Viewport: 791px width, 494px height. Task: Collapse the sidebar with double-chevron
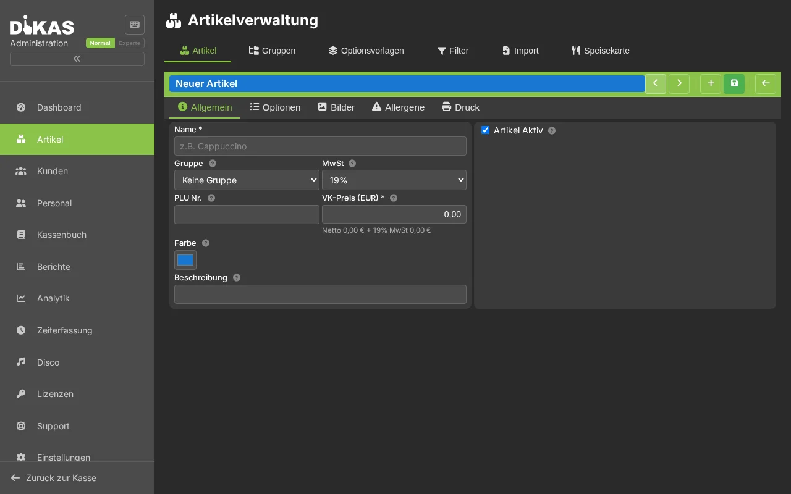[77, 59]
